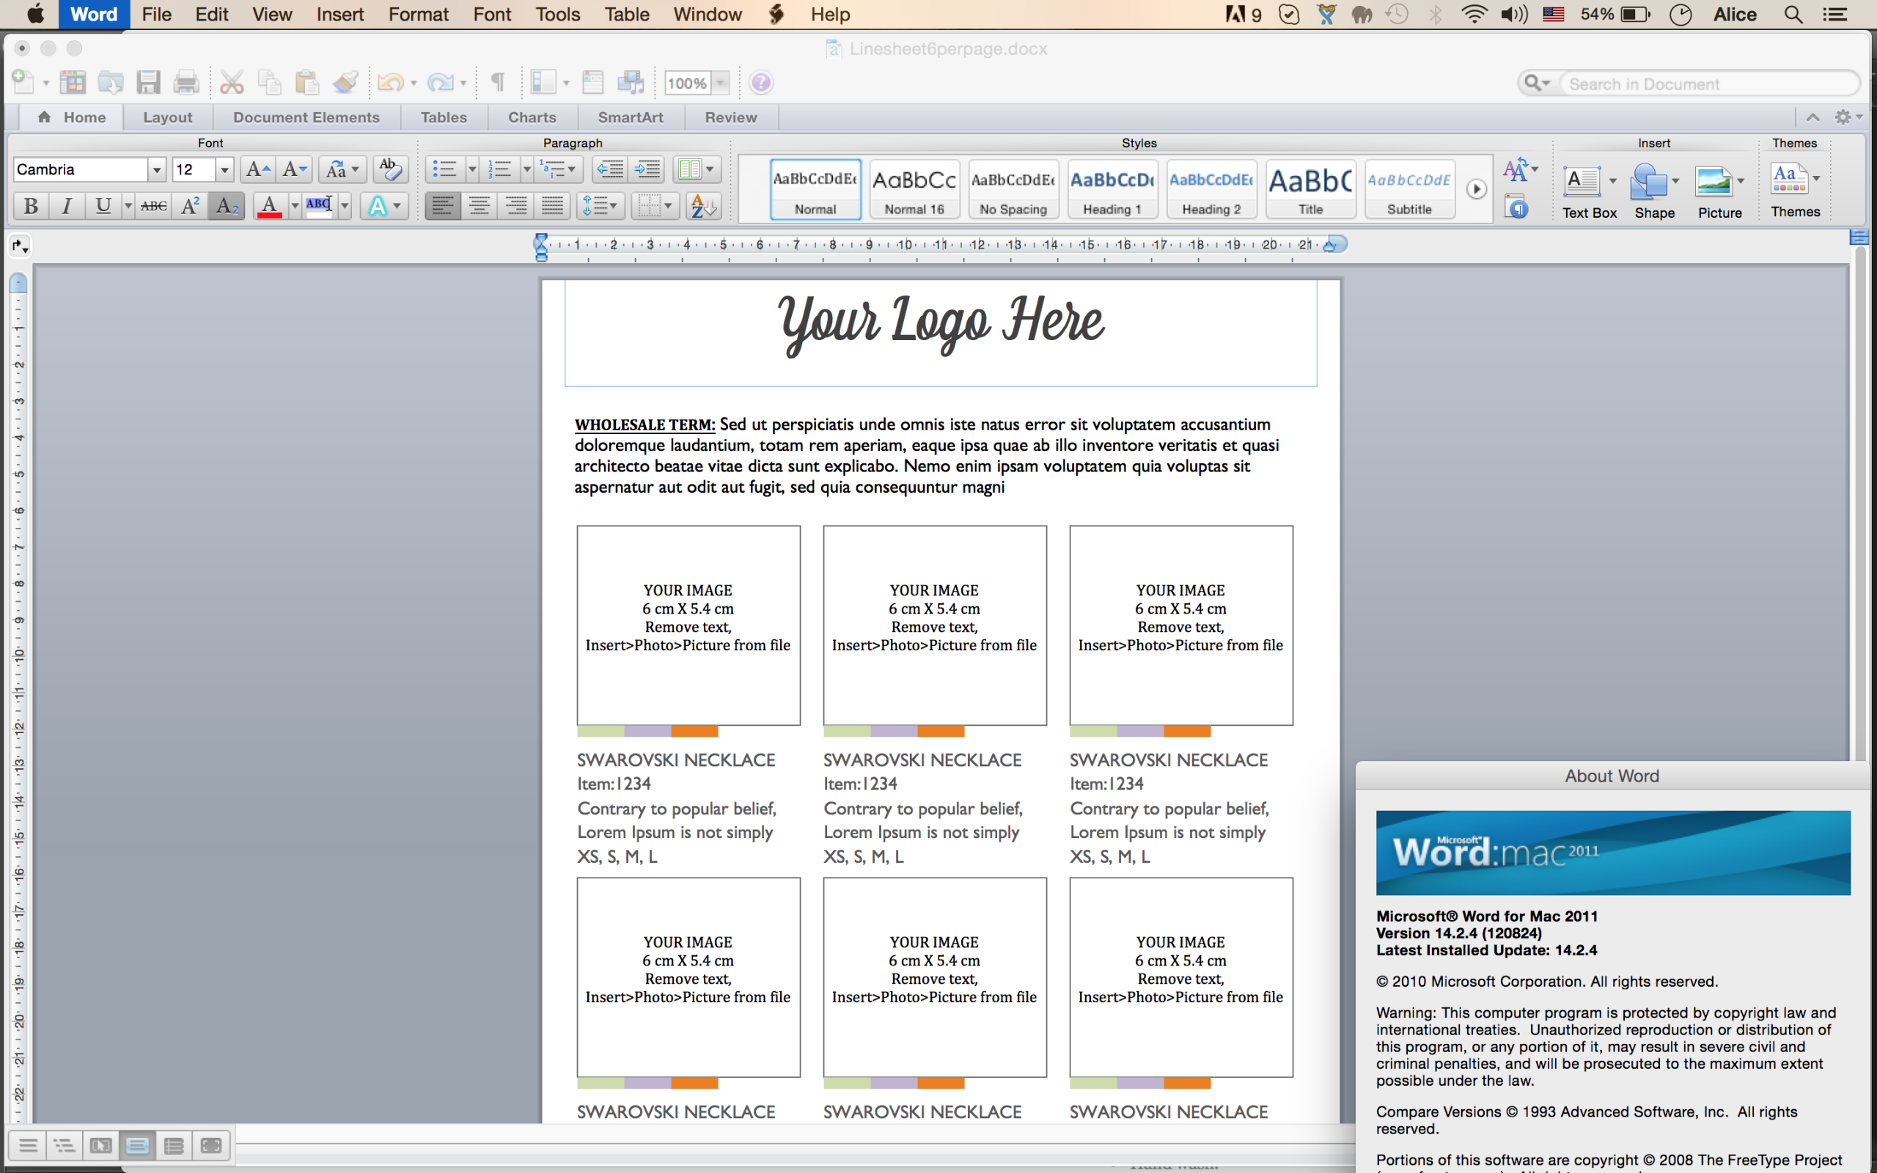Click the Wi-Fi status icon

pos(1473,15)
